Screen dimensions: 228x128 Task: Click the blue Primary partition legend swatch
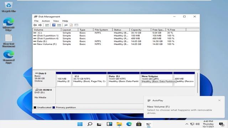[x=54, y=107]
